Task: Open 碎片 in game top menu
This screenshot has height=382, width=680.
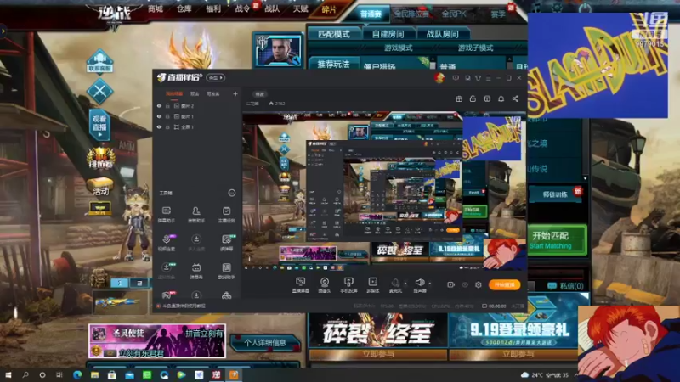Action: click(329, 9)
